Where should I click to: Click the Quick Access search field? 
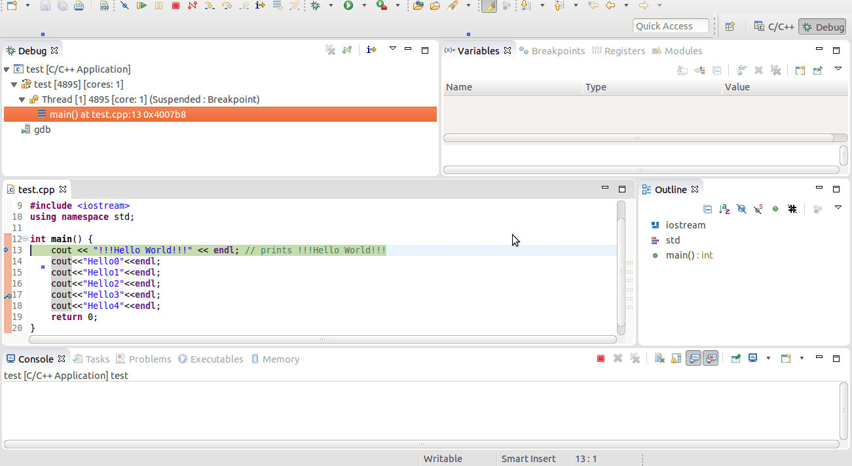[x=671, y=26]
